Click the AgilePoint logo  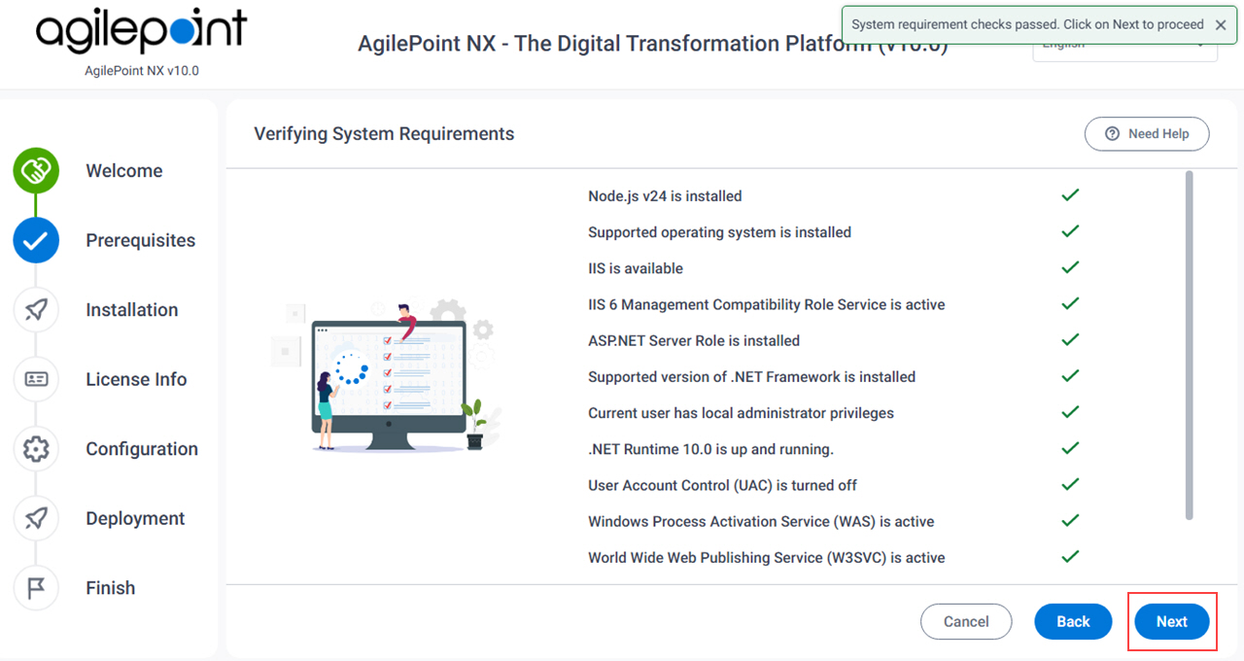tap(141, 32)
